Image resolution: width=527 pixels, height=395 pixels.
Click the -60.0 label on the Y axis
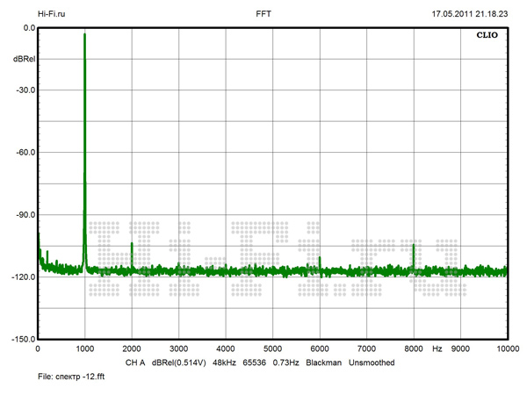click(24, 152)
